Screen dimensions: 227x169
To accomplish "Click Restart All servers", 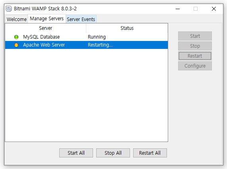I will (x=150, y=153).
